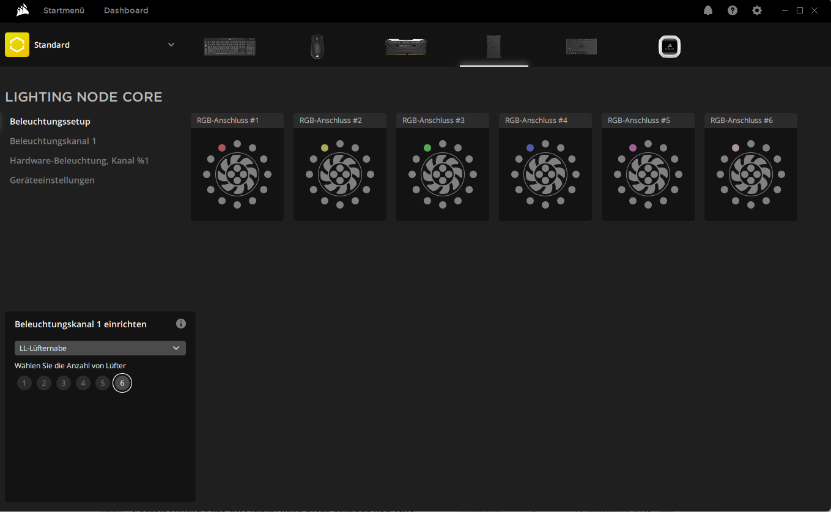Click the Wählen Sie die Anzahl von Lüfter label
This screenshot has height=512, width=831.
coord(70,366)
